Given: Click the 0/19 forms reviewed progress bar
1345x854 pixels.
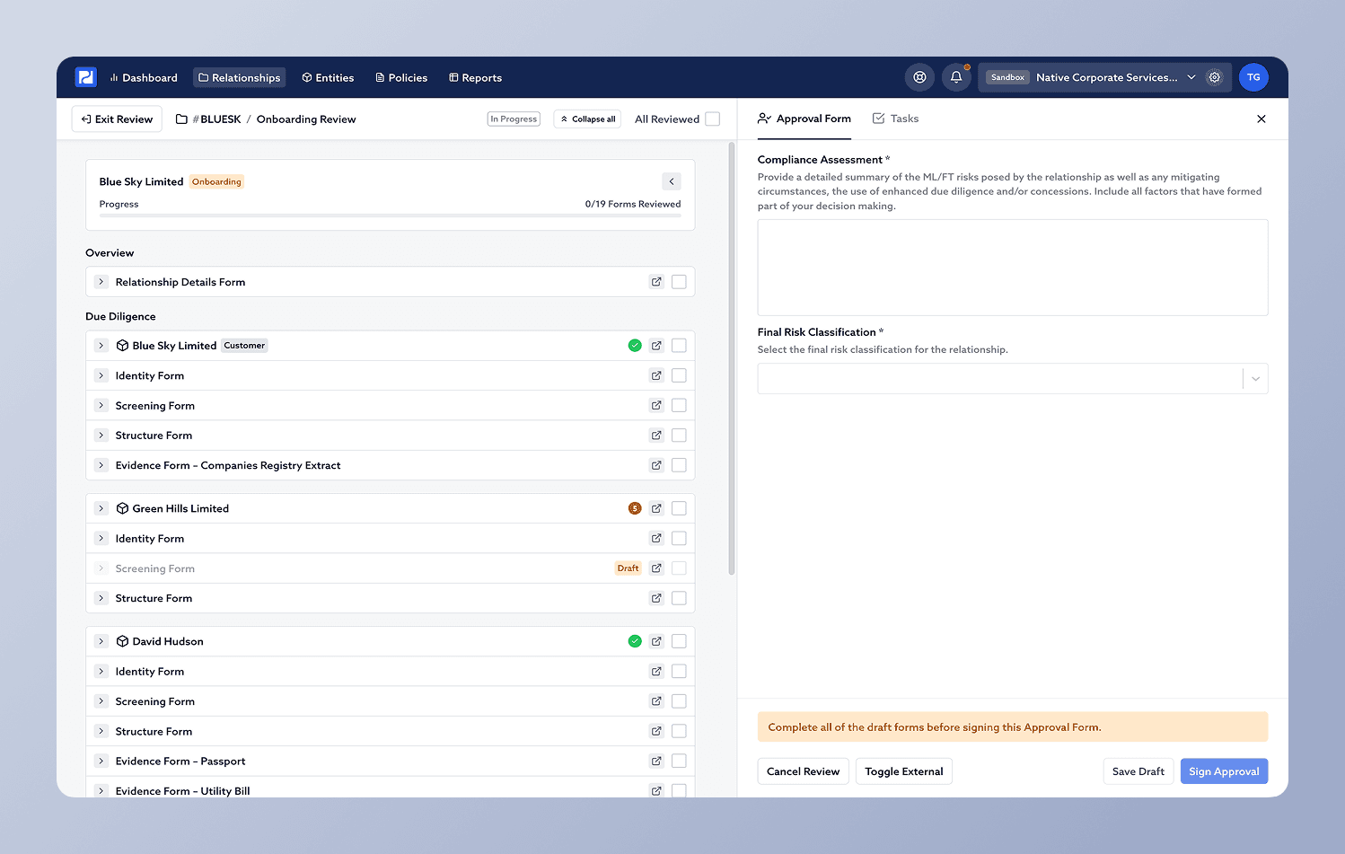Looking at the screenshot, I should (390, 216).
